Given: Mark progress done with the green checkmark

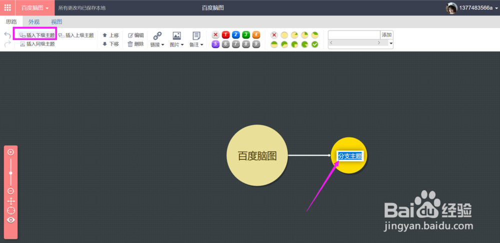Looking at the screenshot, I should pos(314,44).
